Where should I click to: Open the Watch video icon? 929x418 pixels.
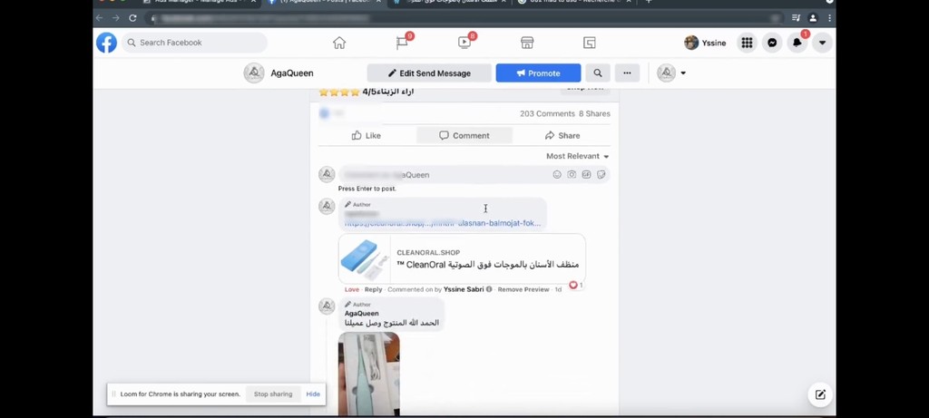point(464,43)
